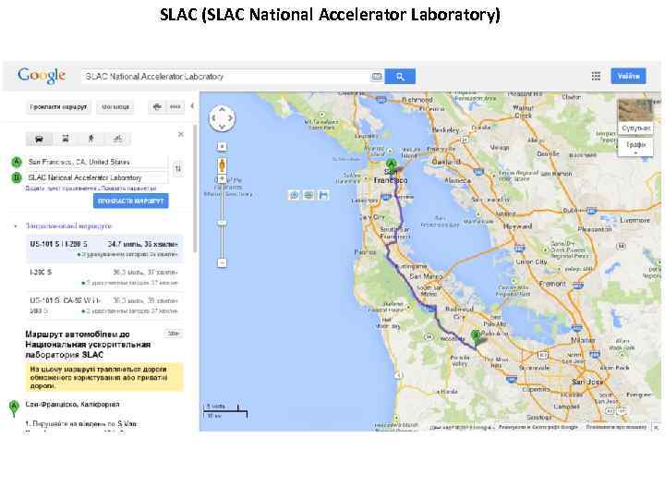This screenshot has height=499, width=665.
Task: Click the map pan control wheel
Action: tap(222, 118)
